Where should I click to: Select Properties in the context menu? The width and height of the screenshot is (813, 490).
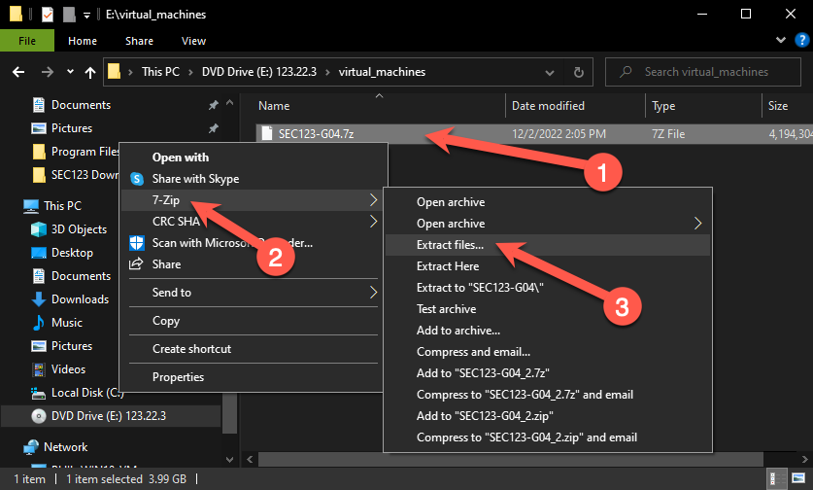[x=178, y=377]
